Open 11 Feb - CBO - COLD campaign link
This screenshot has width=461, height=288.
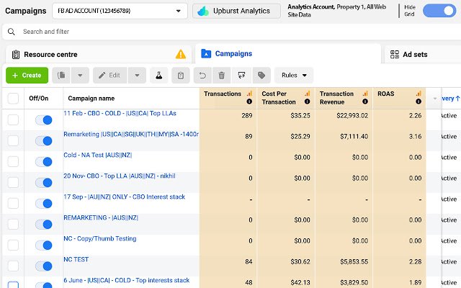coord(120,114)
